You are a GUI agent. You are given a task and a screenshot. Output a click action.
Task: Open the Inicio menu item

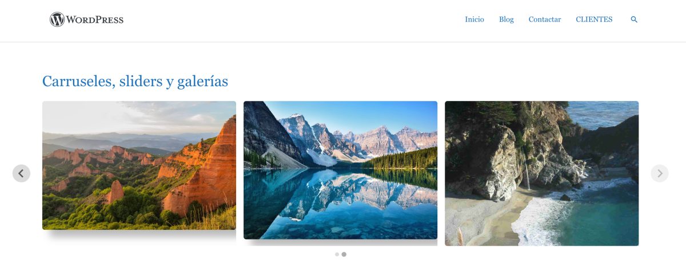tap(474, 19)
